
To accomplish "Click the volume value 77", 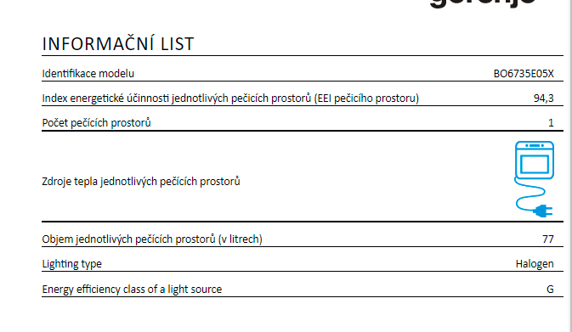I will coord(548,239).
